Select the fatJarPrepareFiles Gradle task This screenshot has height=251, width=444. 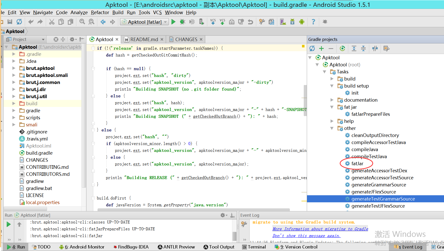(x=370, y=114)
